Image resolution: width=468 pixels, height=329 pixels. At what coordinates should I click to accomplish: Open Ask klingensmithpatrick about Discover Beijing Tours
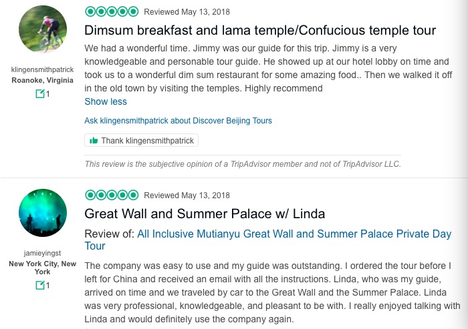(x=178, y=121)
